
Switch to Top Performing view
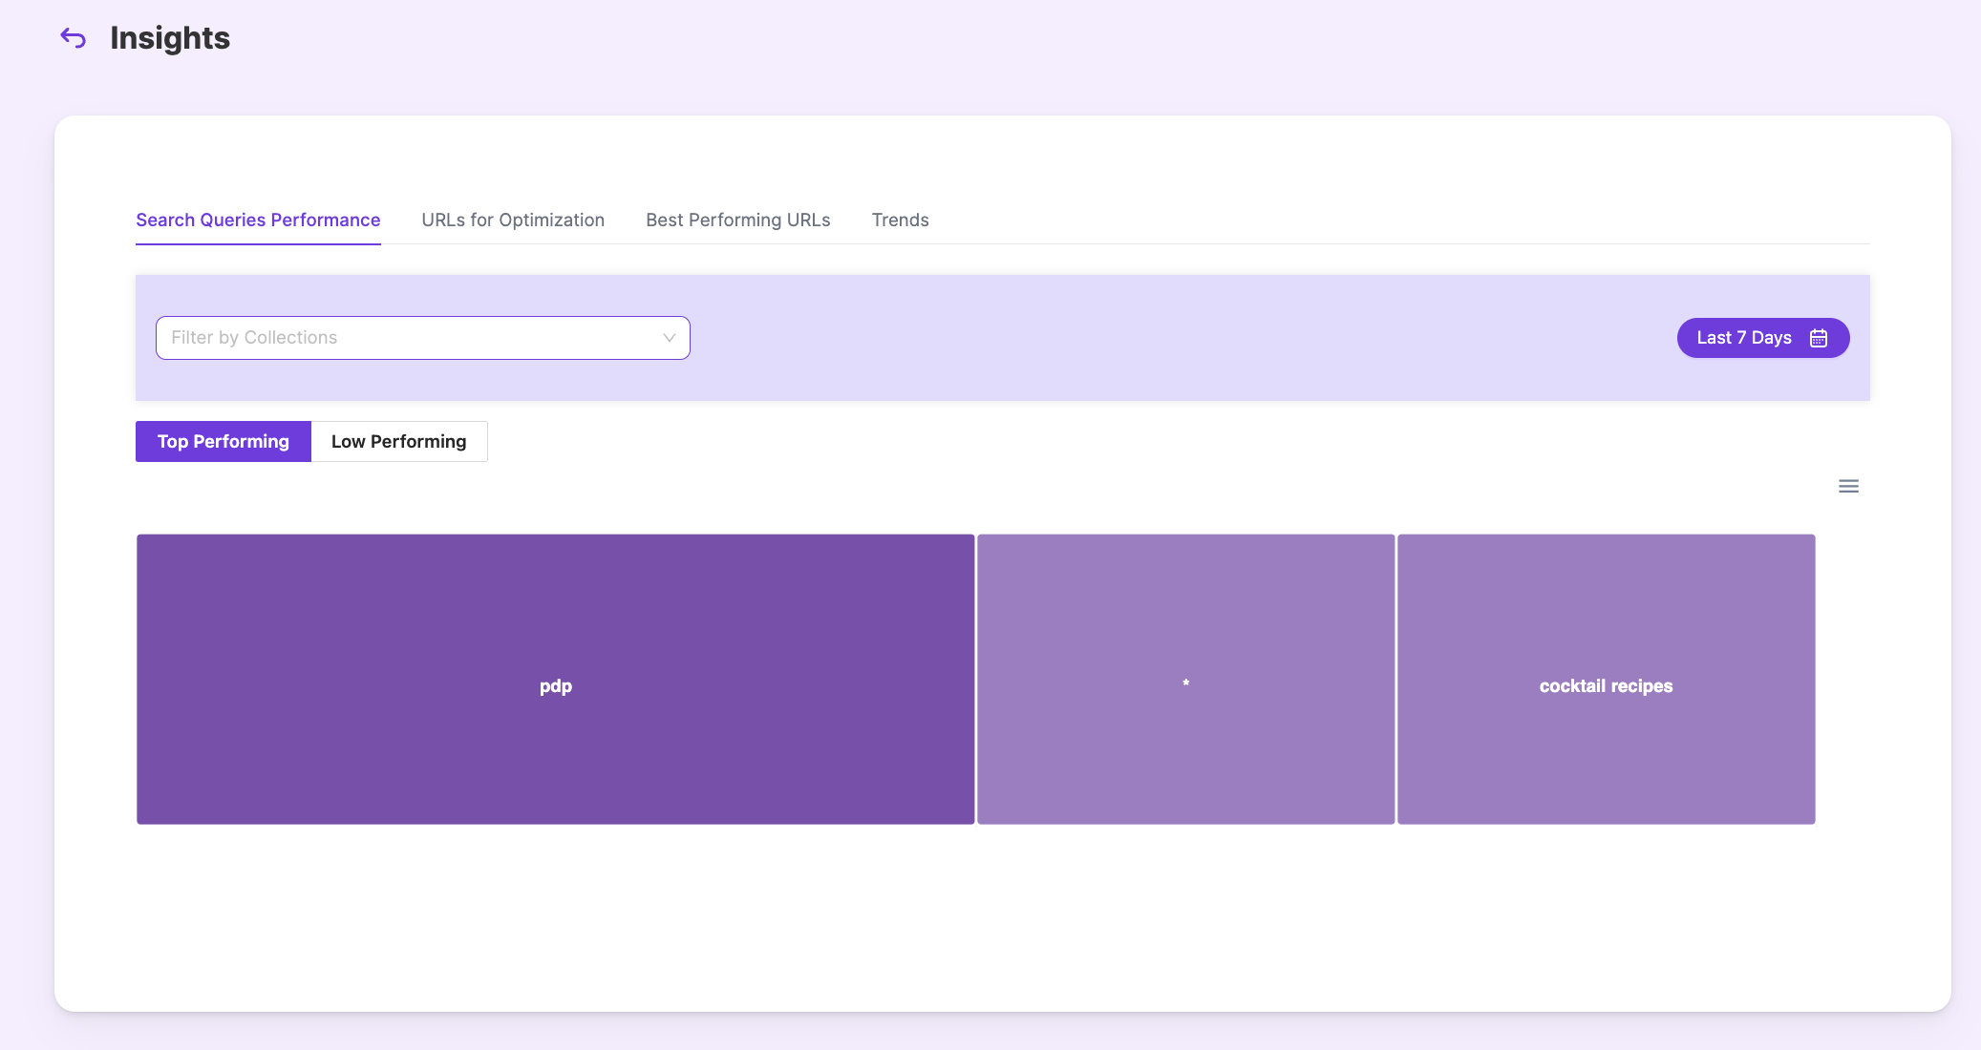pyautogui.click(x=224, y=442)
